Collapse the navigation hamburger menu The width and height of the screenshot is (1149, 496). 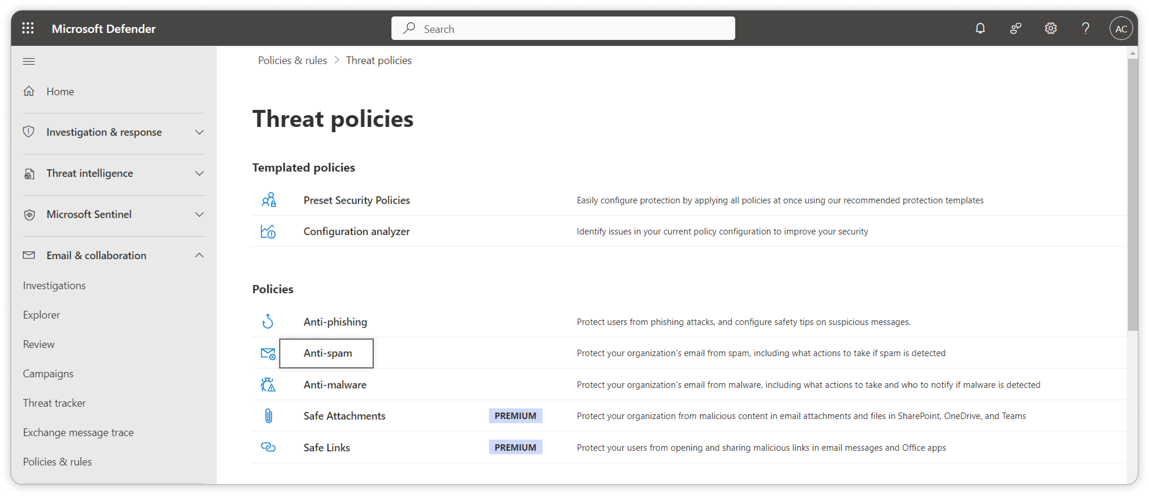tap(29, 61)
